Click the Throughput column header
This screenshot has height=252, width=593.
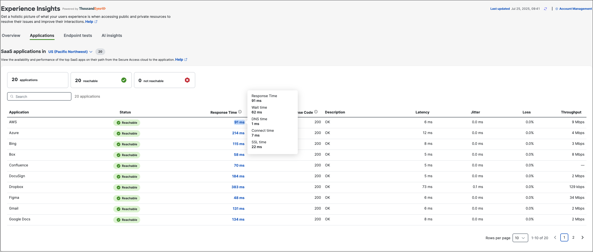(571, 112)
